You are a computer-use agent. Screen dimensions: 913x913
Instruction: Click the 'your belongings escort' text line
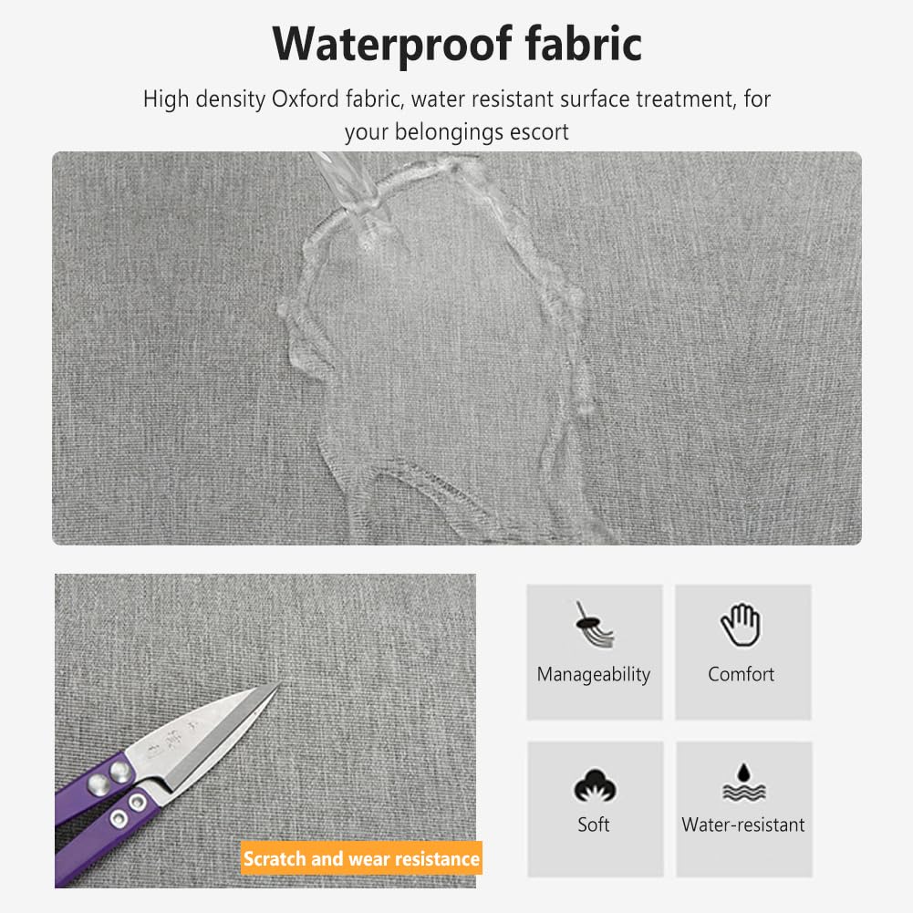[456, 132]
